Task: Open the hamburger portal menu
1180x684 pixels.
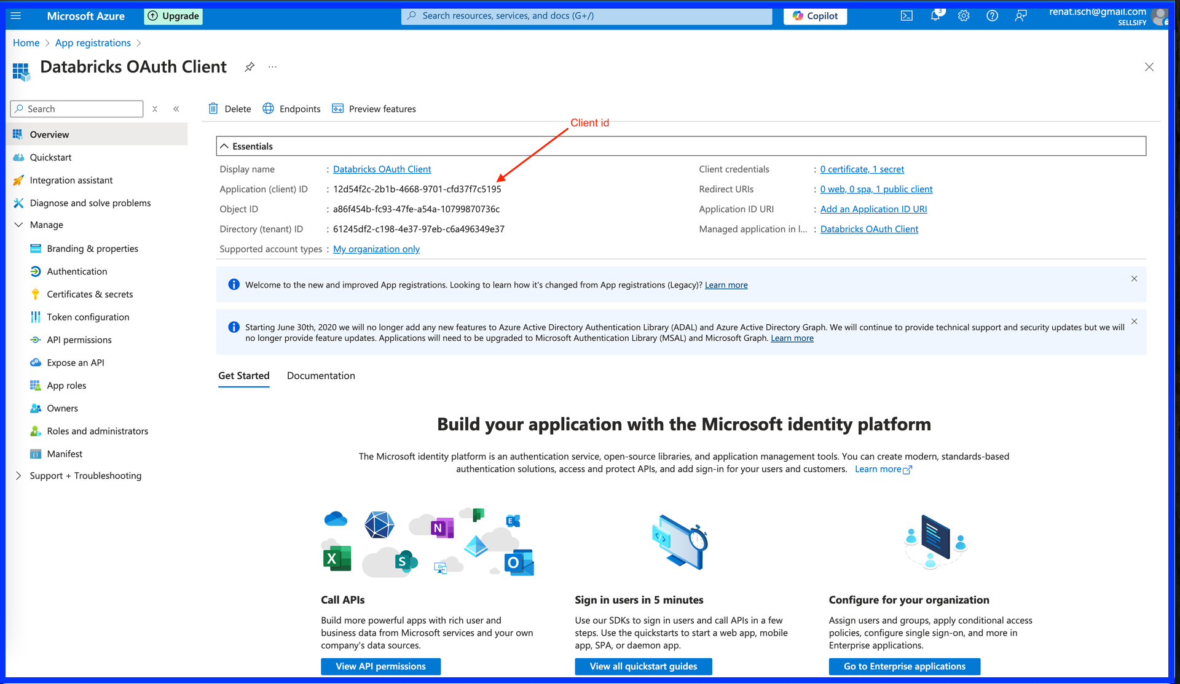Action: (16, 16)
